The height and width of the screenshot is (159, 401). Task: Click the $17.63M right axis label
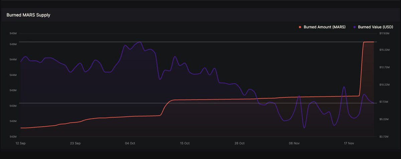click(384, 33)
